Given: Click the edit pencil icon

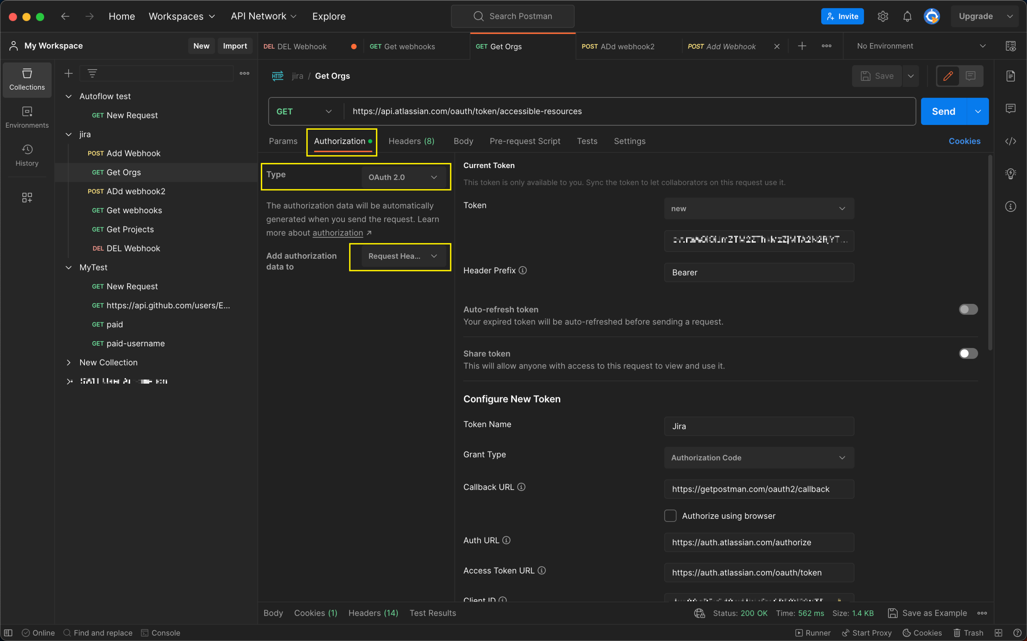Looking at the screenshot, I should point(948,76).
